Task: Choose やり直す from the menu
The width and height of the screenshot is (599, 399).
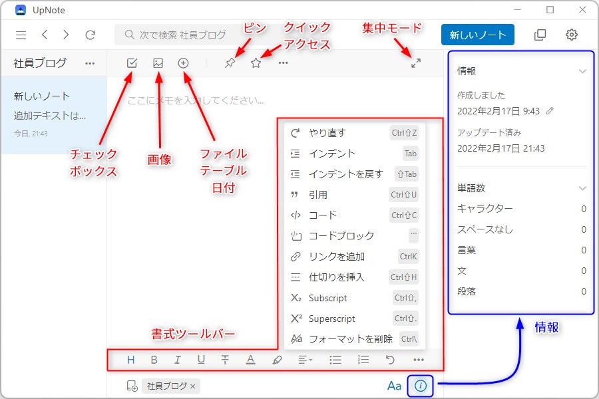Action: point(354,133)
